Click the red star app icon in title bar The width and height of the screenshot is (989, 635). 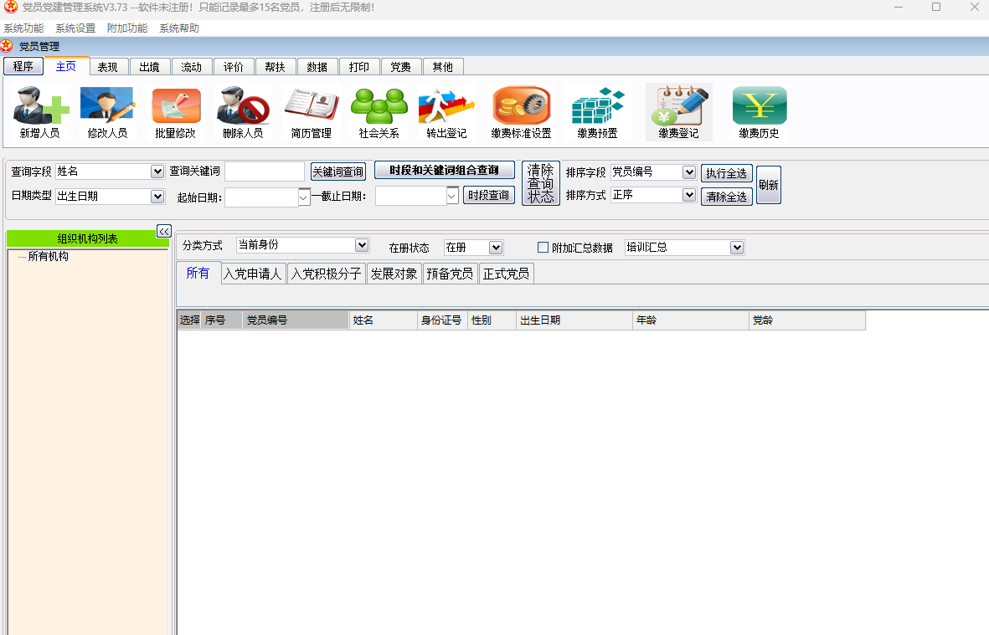10,7
